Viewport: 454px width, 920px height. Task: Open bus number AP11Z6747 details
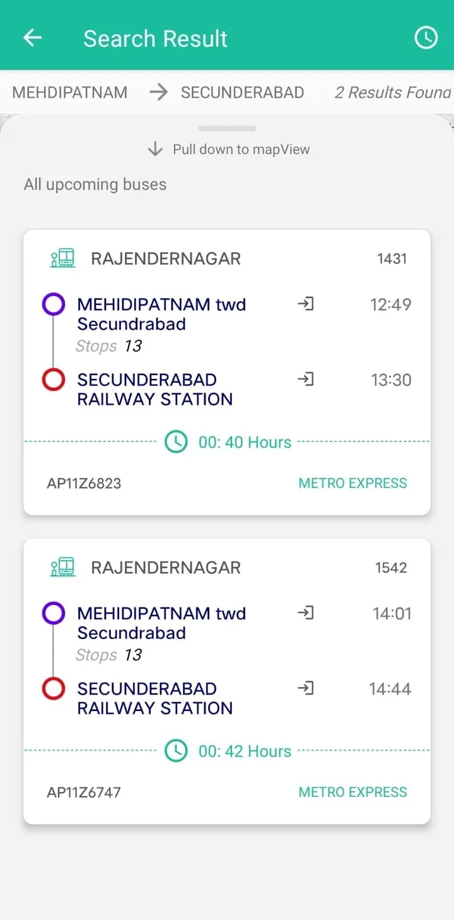coord(84,792)
